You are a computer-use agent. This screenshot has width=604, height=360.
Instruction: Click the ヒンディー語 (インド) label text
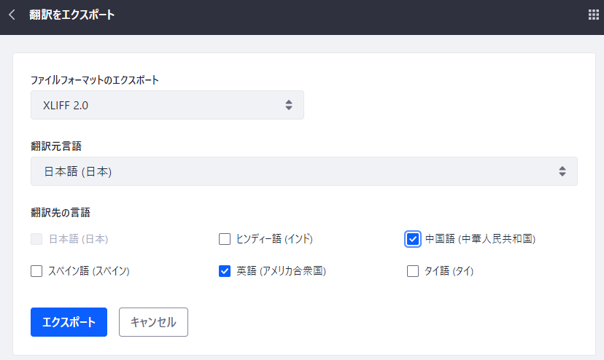tap(274, 238)
